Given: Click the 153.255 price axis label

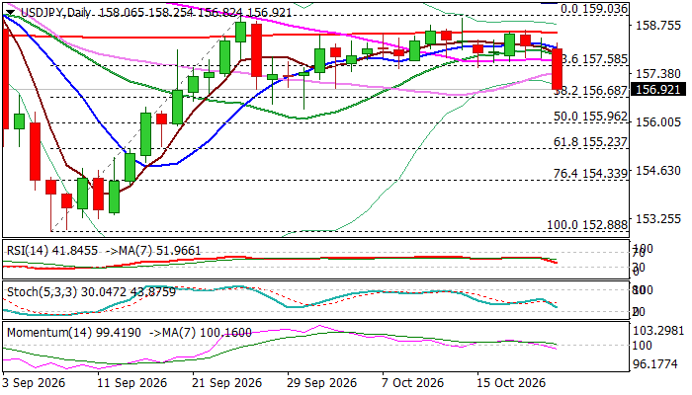Looking at the screenshot, I should pyautogui.click(x=657, y=219).
